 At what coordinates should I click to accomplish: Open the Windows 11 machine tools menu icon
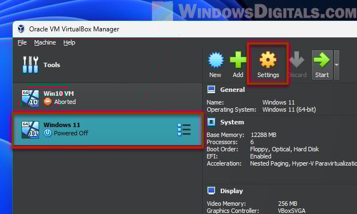(184, 130)
